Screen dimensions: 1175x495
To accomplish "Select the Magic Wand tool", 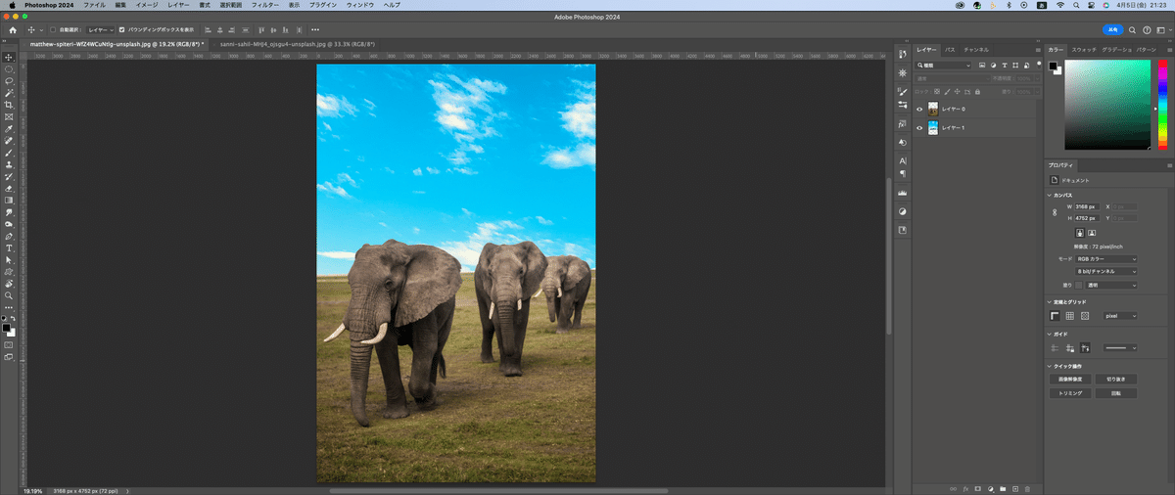I will click(9, 93).
